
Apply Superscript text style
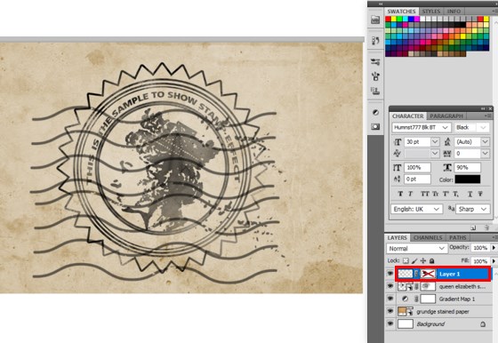point(446,194)
